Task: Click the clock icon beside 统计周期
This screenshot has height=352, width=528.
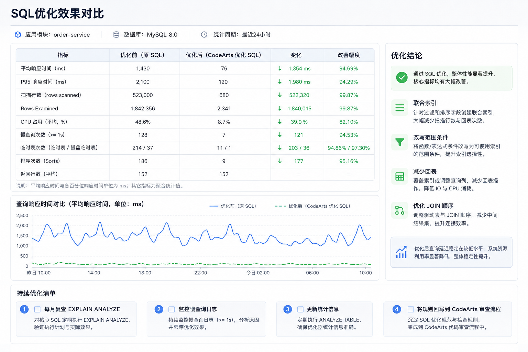Action: click(204, 35)
